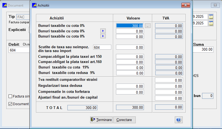Focus Valoare field for Bunuri taxabile cota 19%
The image size is (222, 129).
point(130,67)
